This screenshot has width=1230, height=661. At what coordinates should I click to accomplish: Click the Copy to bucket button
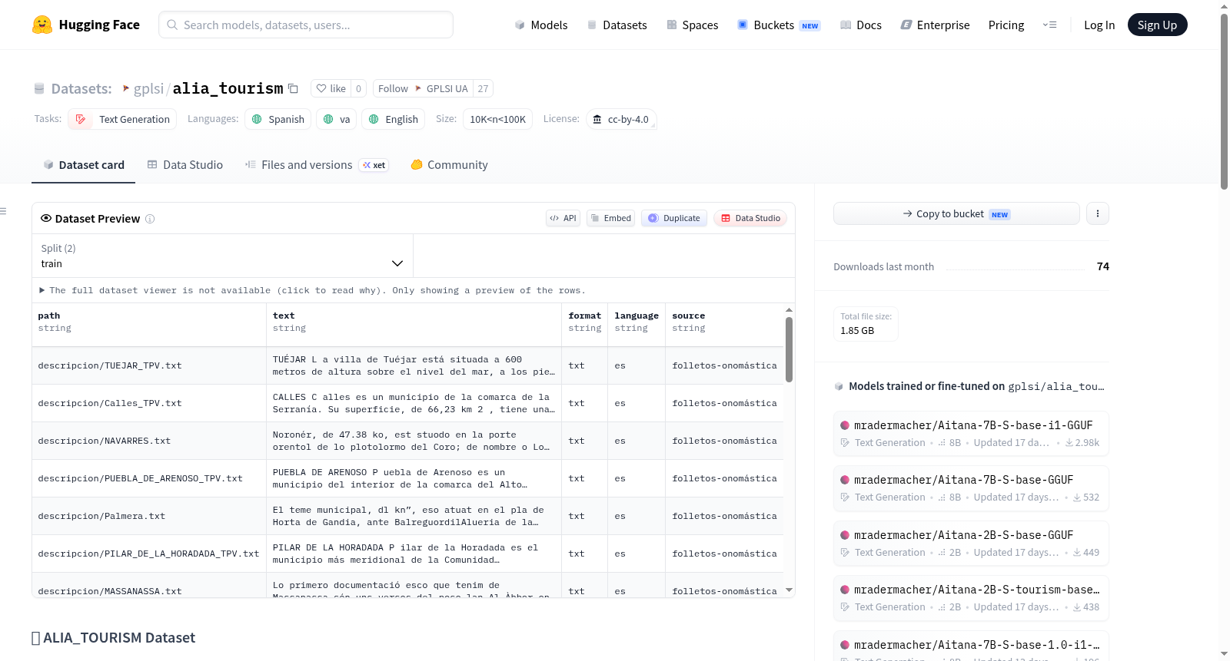coord(956,213)
